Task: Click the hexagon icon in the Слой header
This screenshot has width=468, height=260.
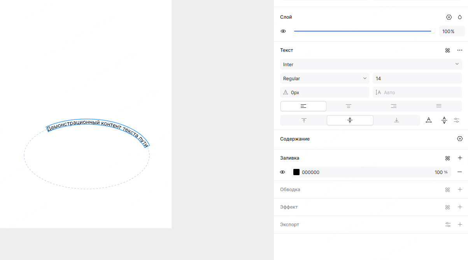Action: click(449, 17)
